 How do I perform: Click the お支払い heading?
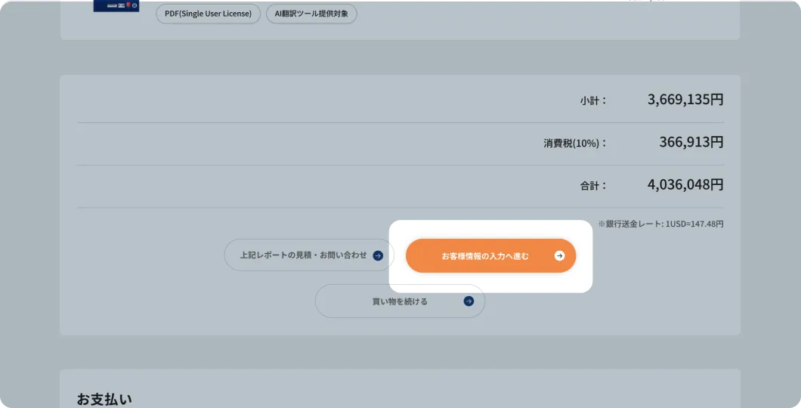pos(104,399)
